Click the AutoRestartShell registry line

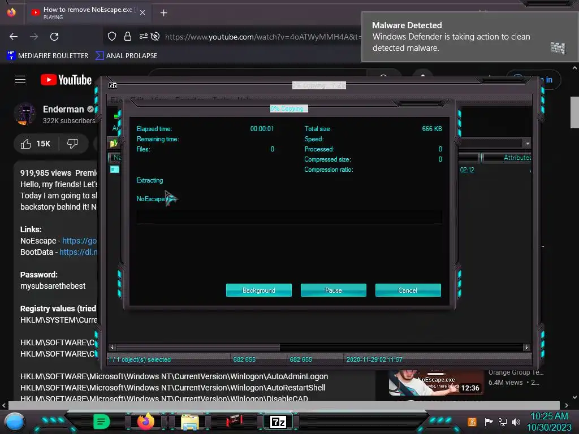click(x=173, y=388)
